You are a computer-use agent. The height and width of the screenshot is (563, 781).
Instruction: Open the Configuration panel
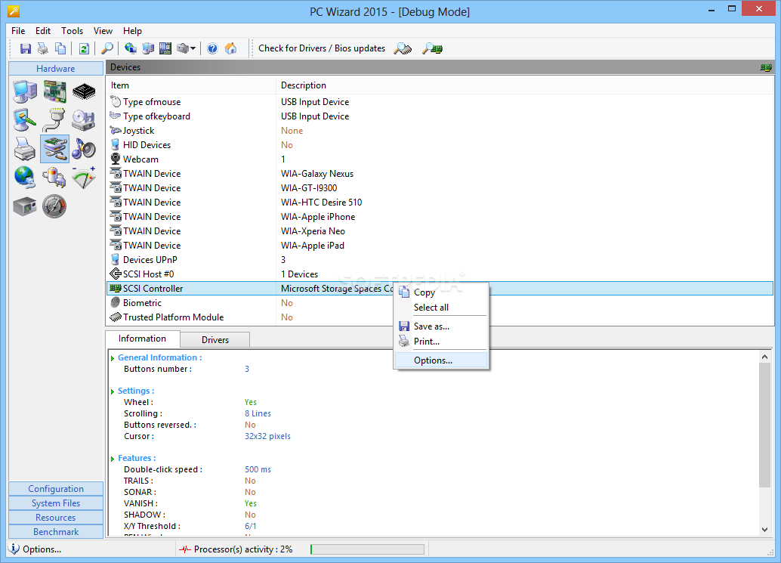[56, 489]
